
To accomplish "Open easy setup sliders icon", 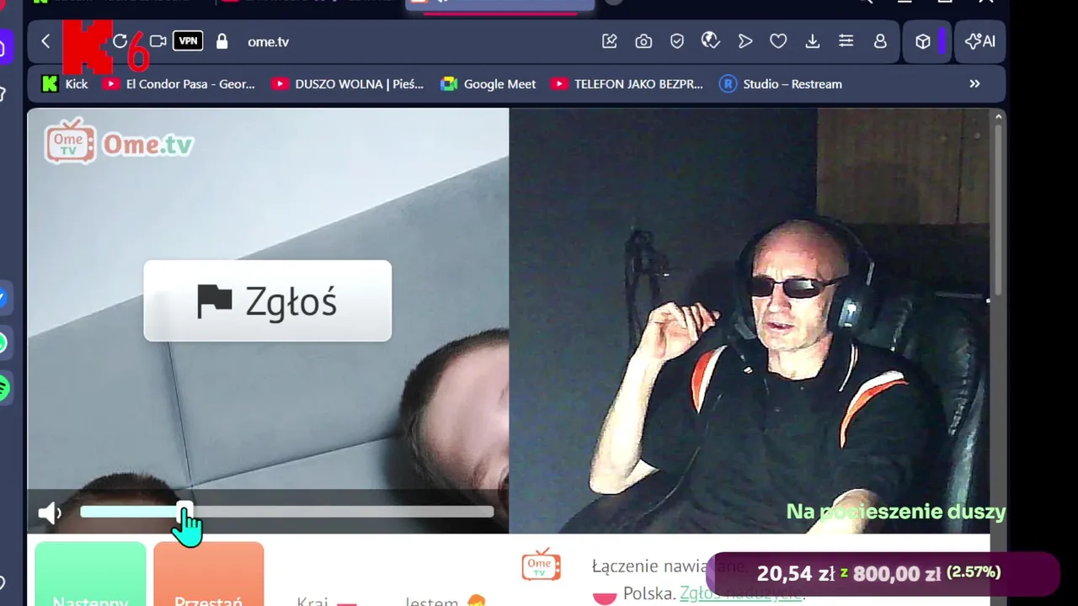I will (846, 41).
